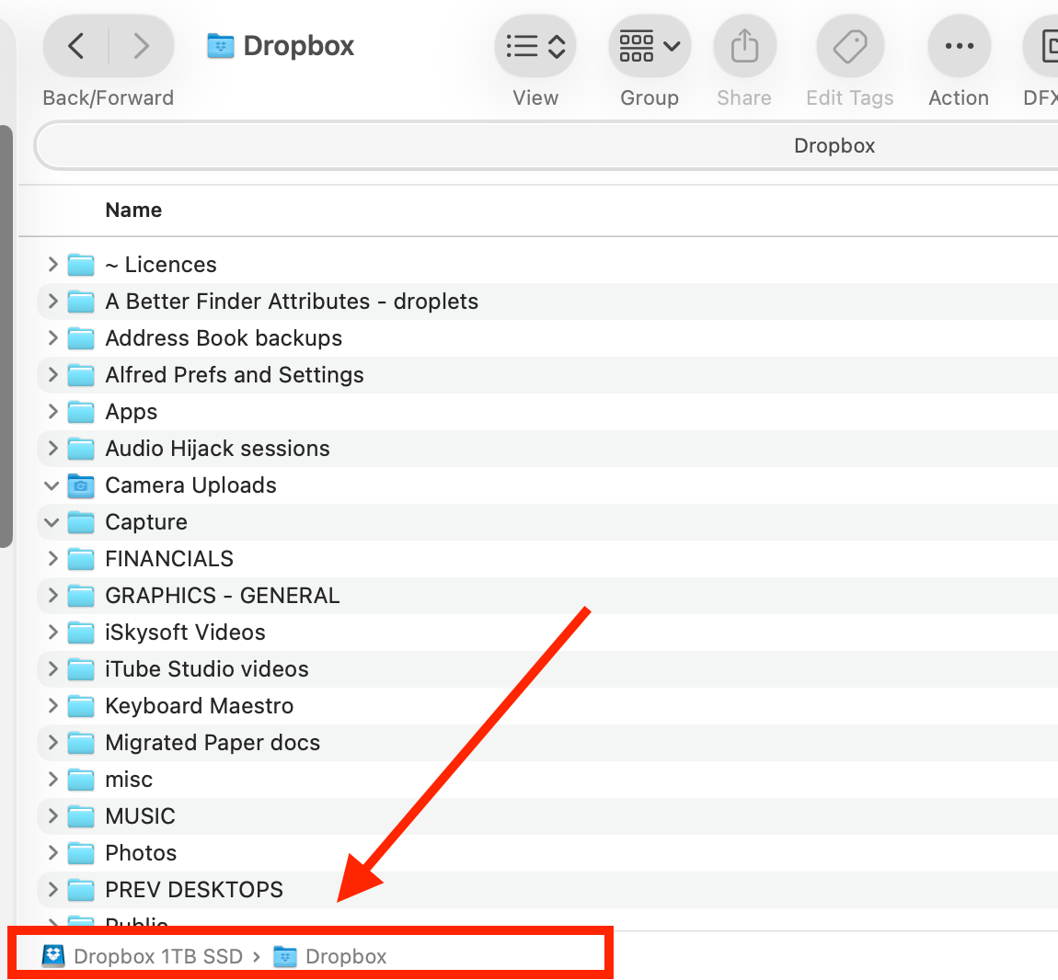Expand the PREV DESKTOPS folder
This screenshot has height=980, width=1058.
tap(52, 889)
